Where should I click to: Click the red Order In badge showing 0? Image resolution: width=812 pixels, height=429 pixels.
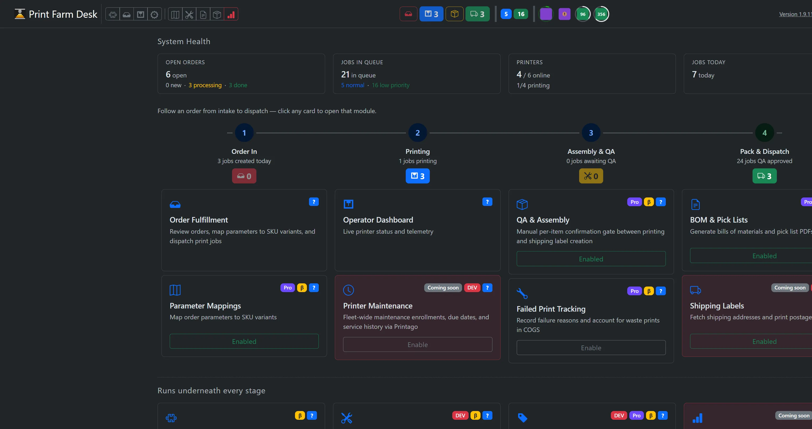click(x=244, y=176)
